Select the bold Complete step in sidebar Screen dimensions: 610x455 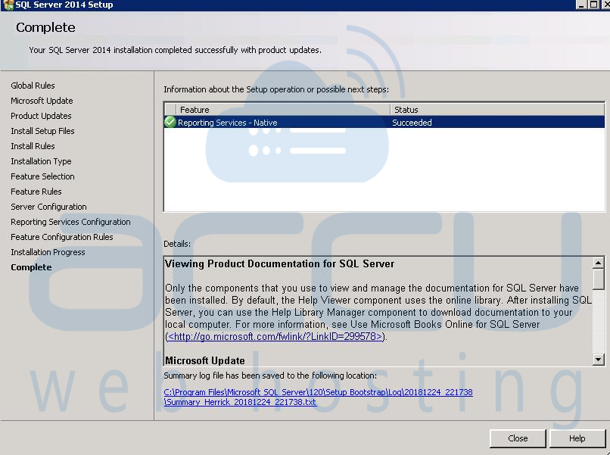(31, 267)
